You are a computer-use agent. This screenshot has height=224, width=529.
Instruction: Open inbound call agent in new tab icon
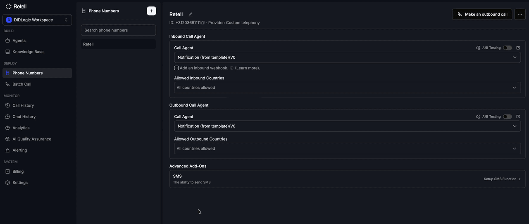(x=518, y=48)
